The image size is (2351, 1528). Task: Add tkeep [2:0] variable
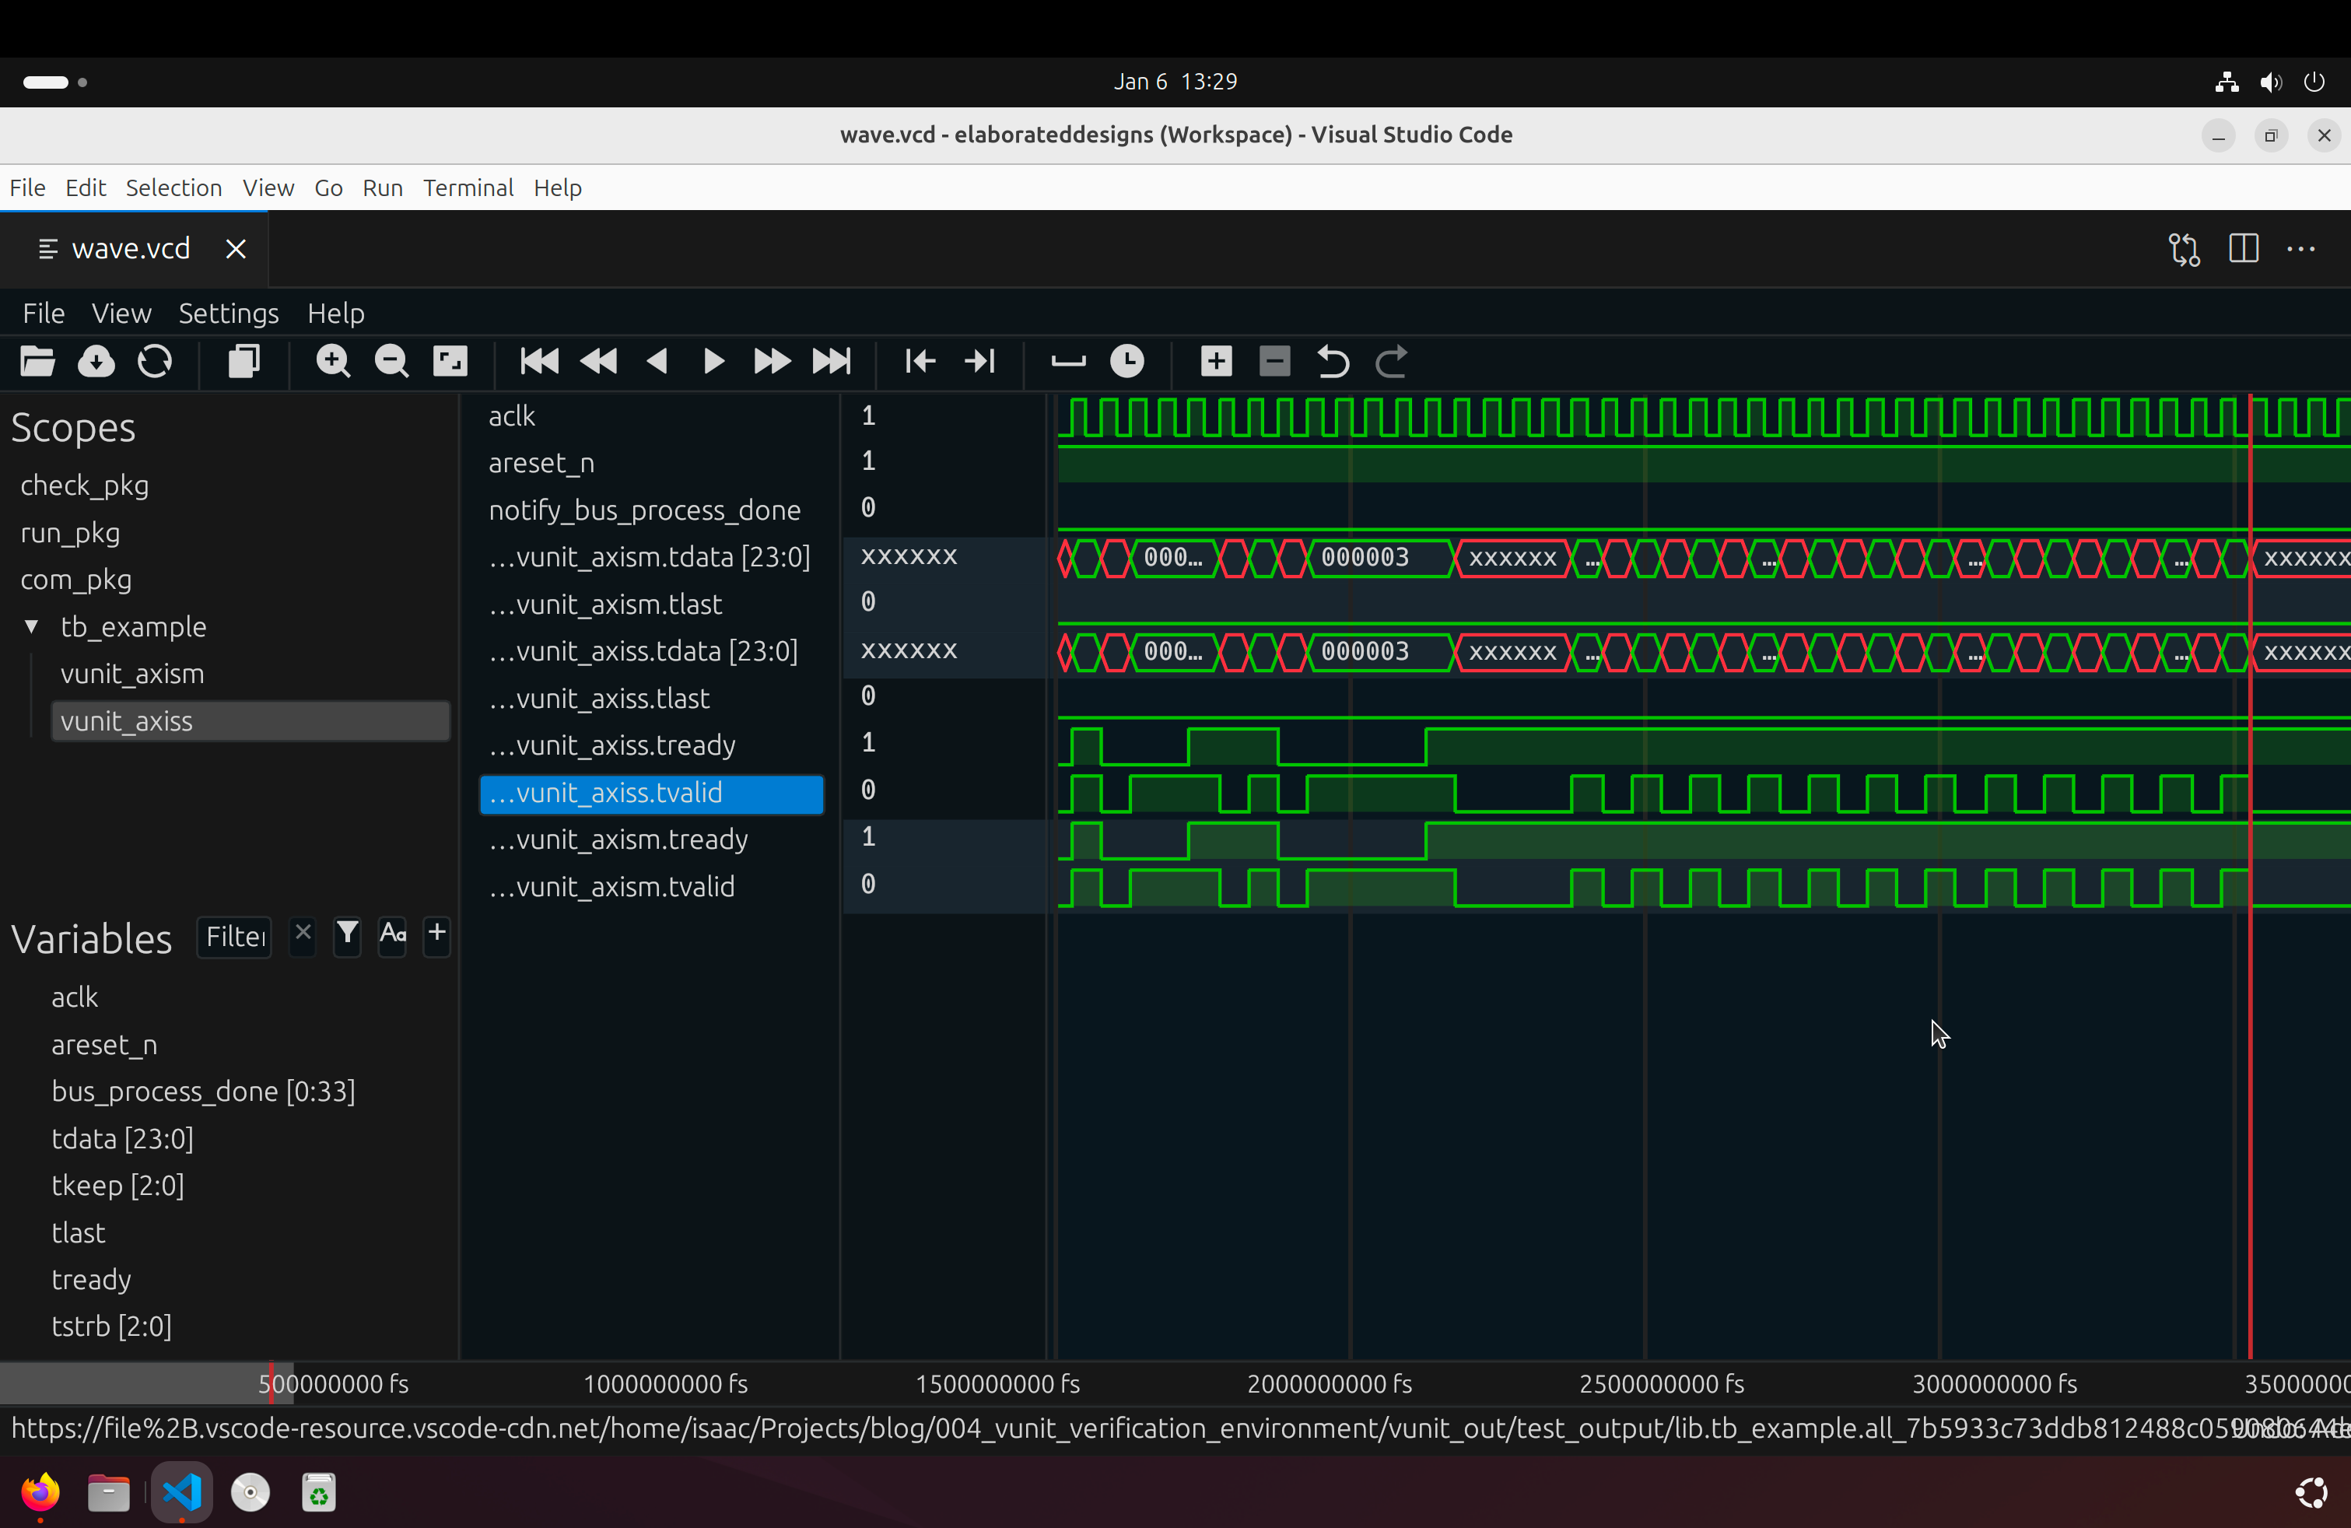tap(117, 1185)
